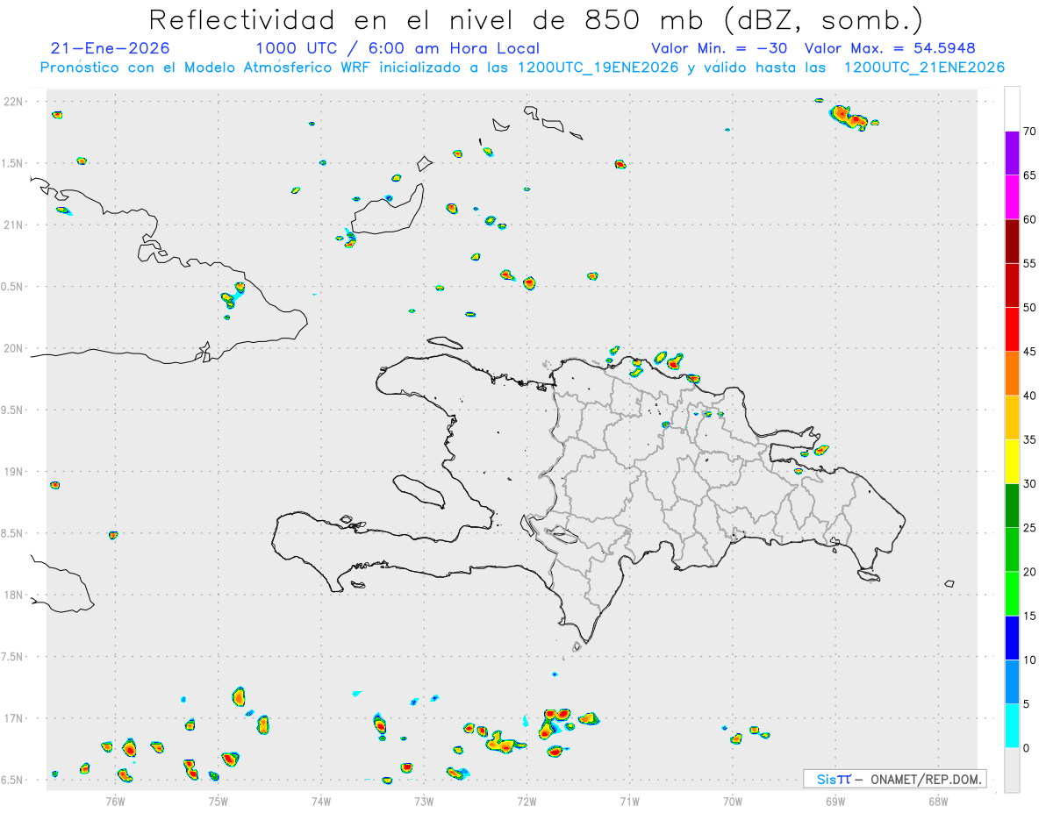Click the colorbar tick label '15'

[x=1029, y=616]
